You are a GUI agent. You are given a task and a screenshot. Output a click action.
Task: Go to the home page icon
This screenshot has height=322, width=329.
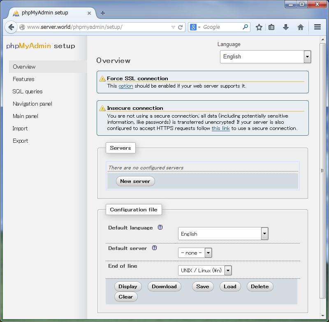click(x=301, y=27)
